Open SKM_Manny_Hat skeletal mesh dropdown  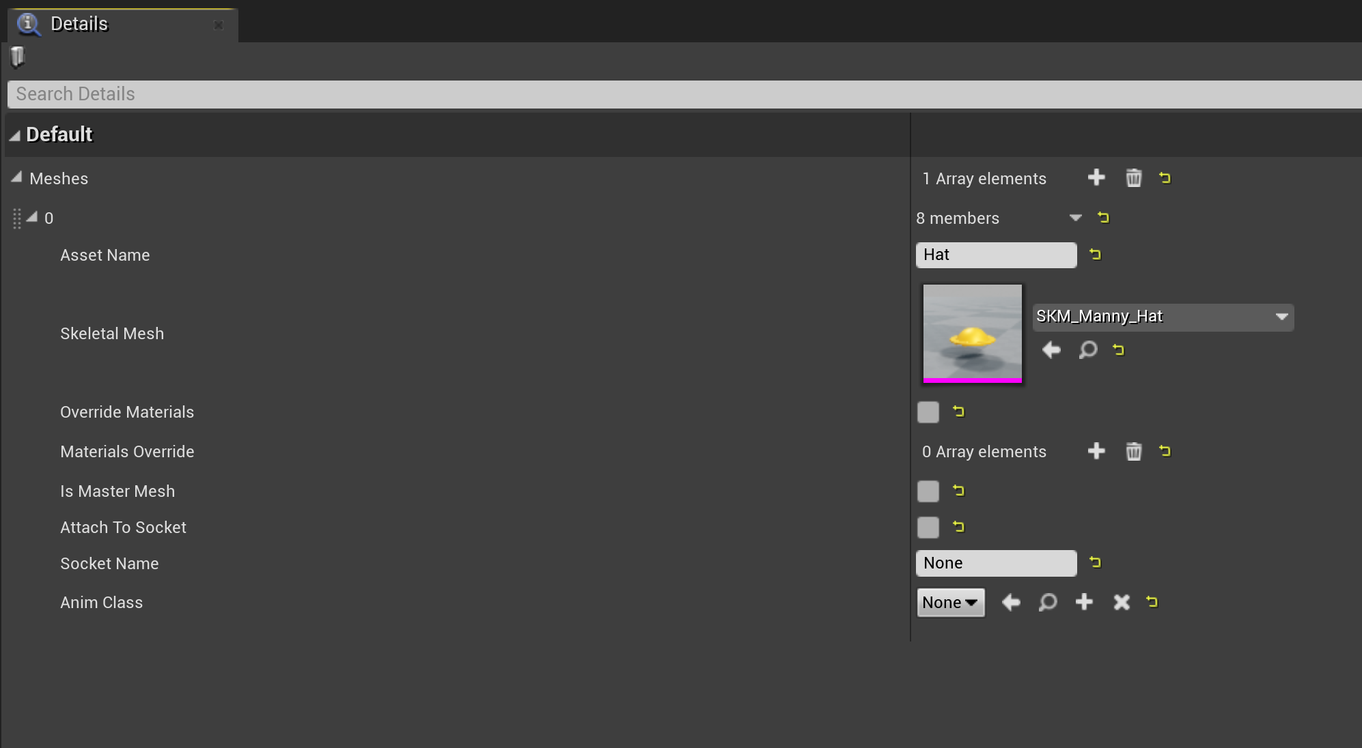[1163, 317]
